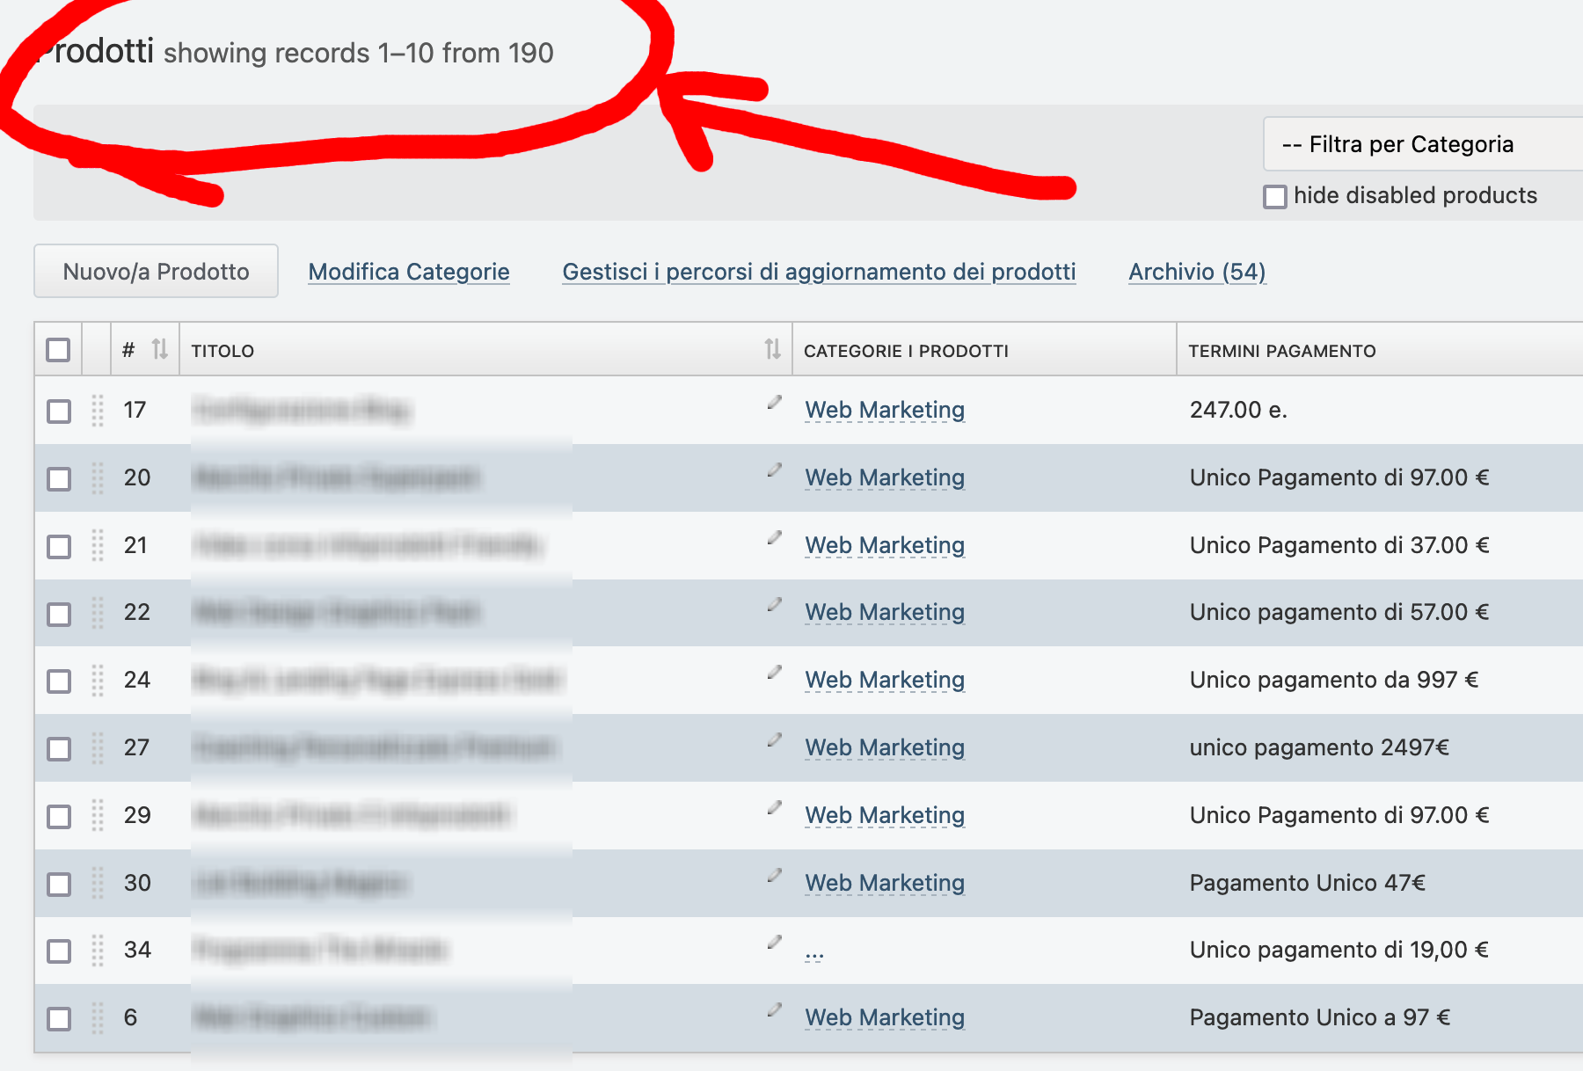
Task: Select the checkbox for product 30
Action: click(59, 884)
